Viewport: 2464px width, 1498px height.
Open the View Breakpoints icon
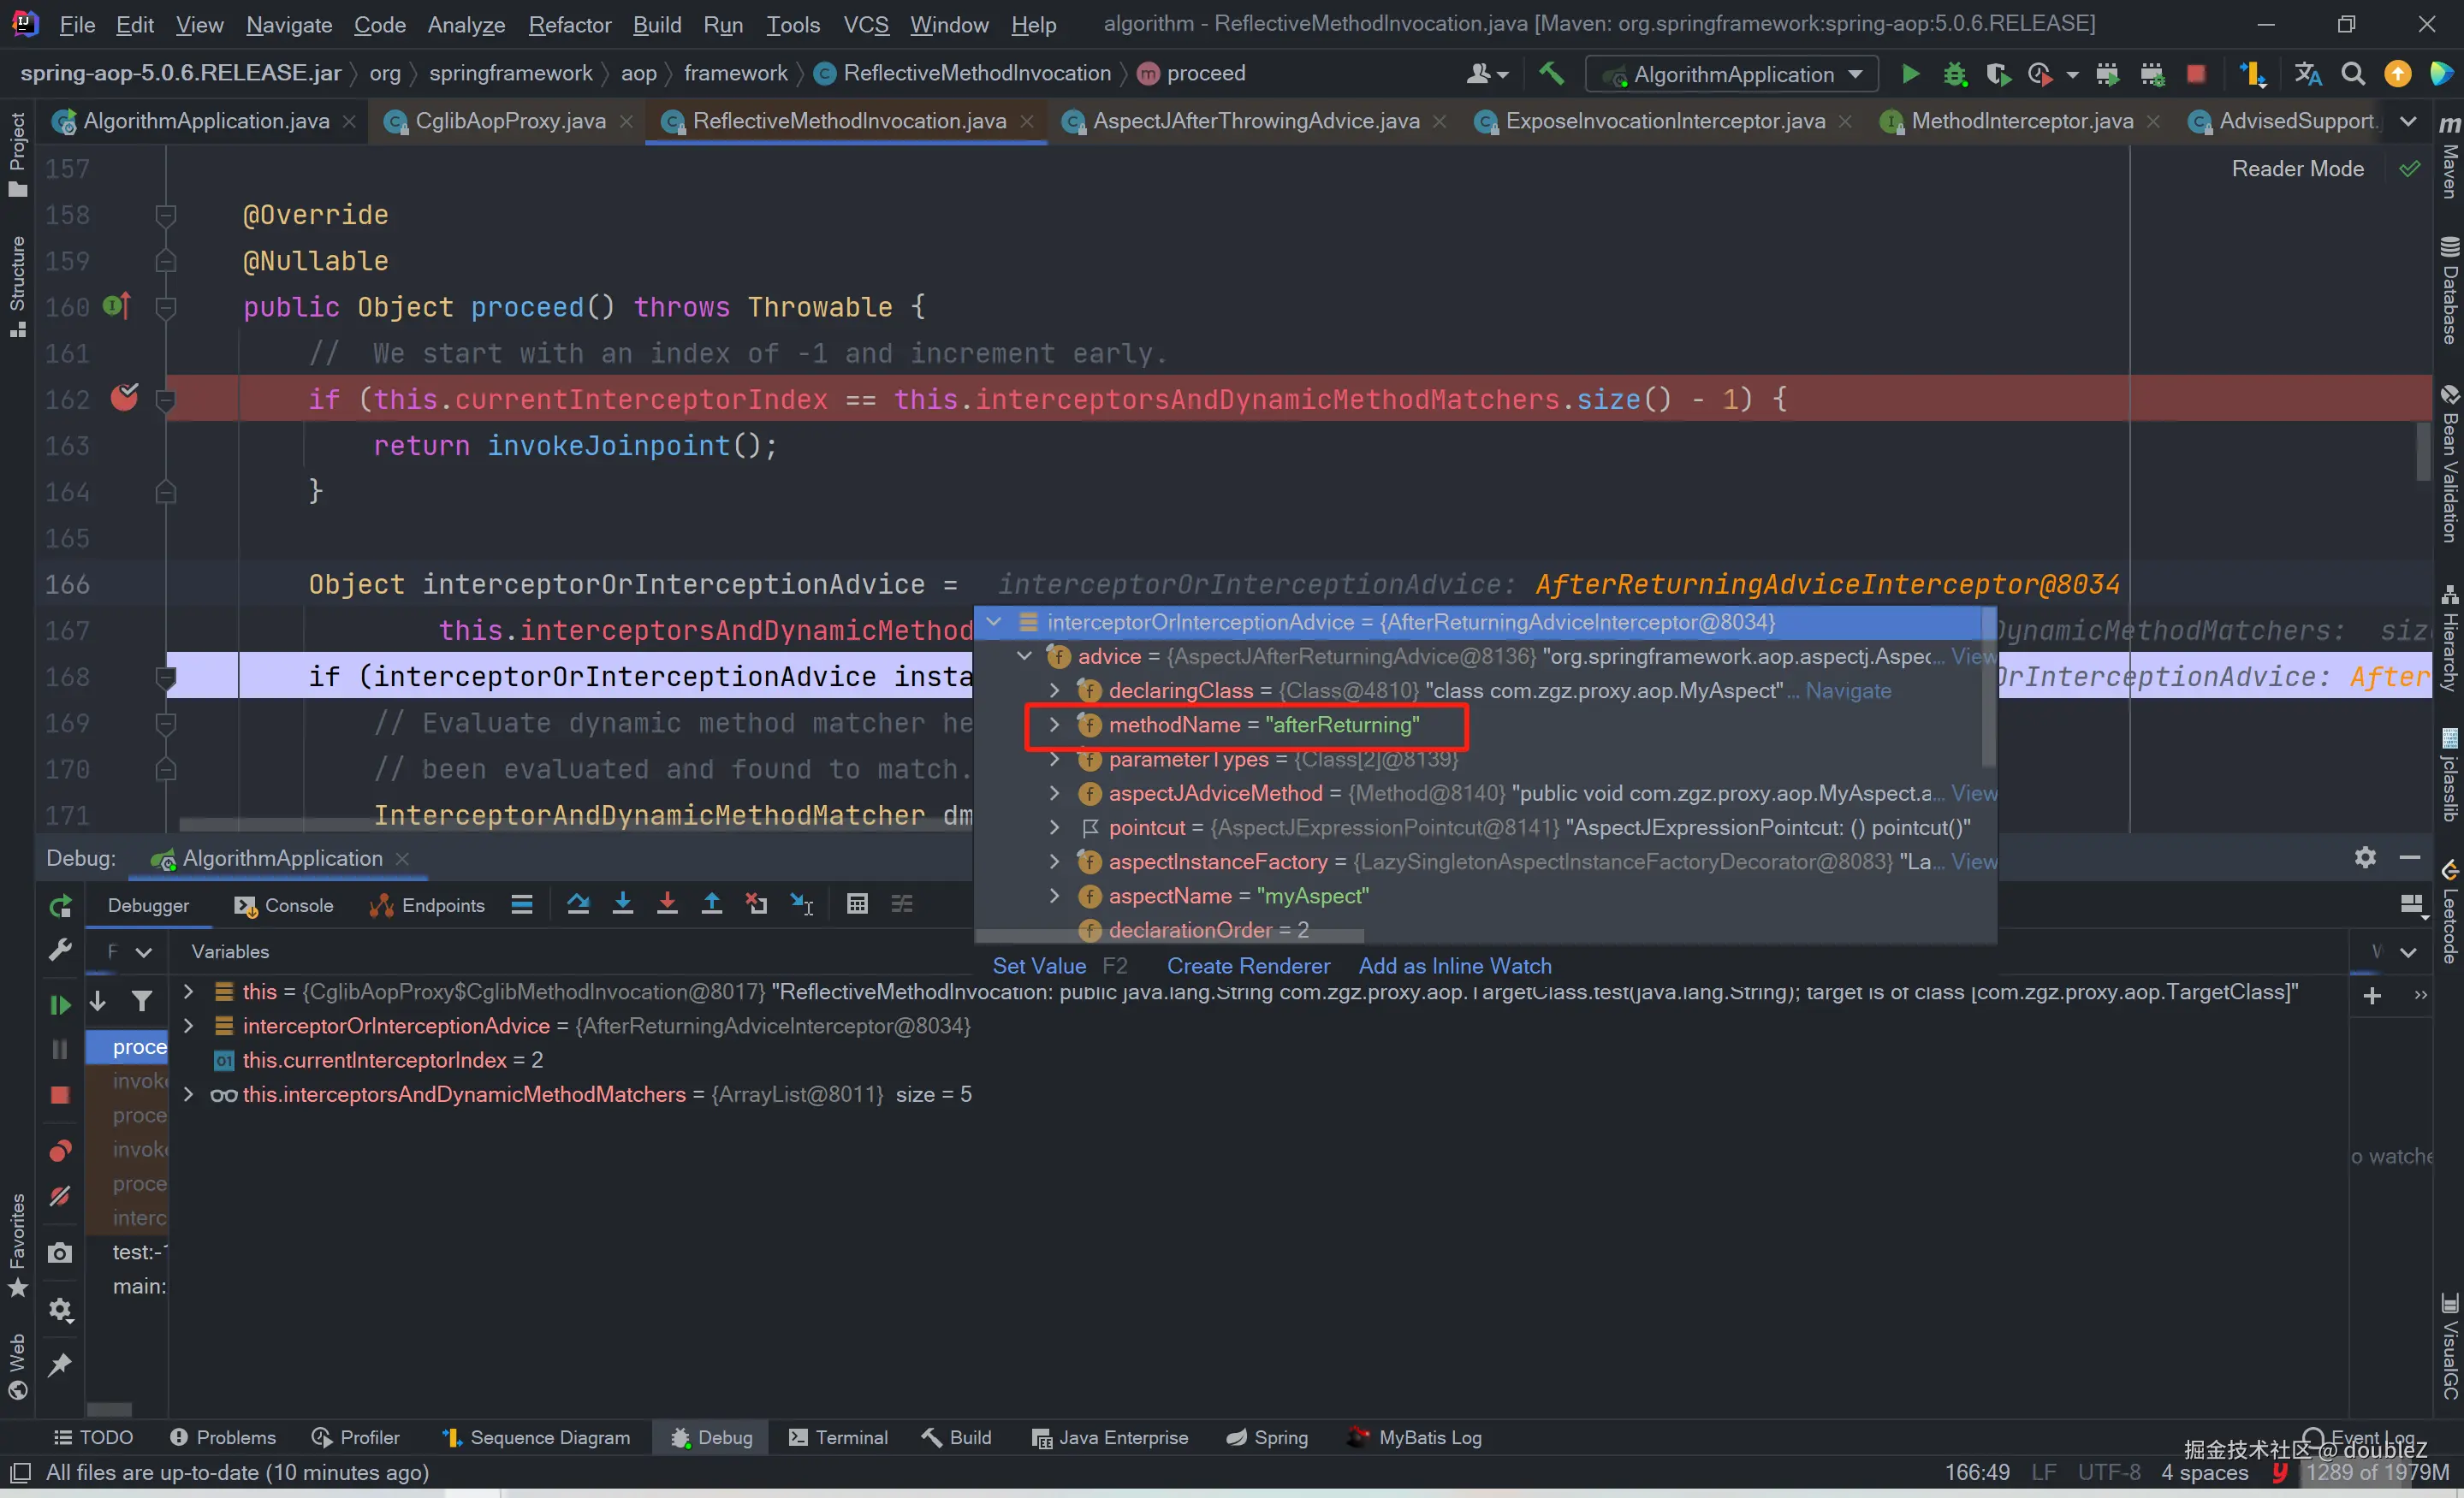[x=60, y=1150]
